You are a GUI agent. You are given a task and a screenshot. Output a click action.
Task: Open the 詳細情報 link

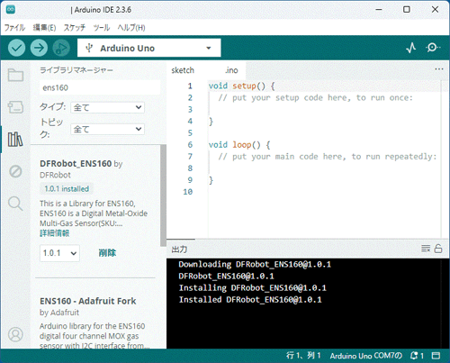pos(55,233)
